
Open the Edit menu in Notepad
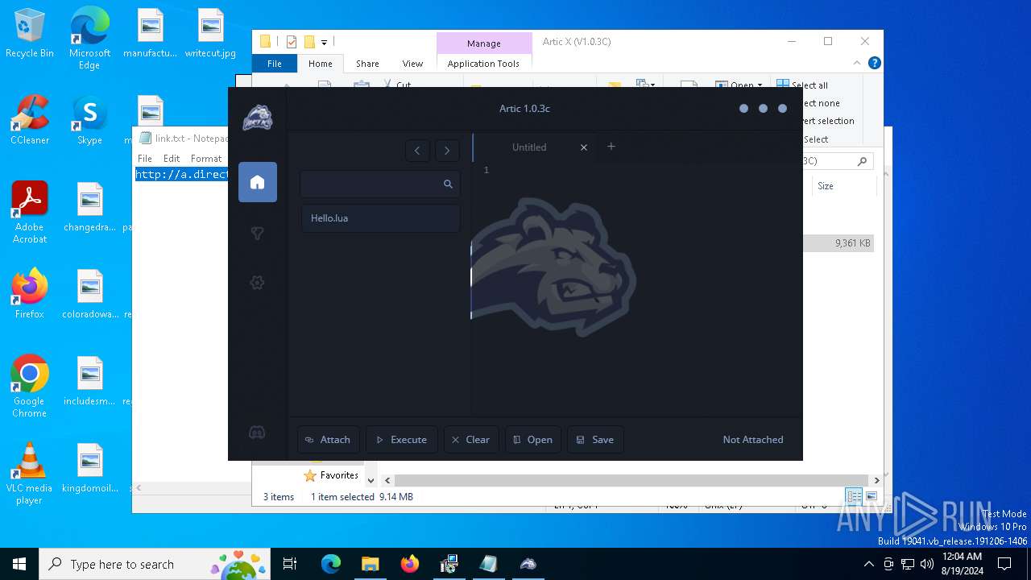(x=172, y=159)
